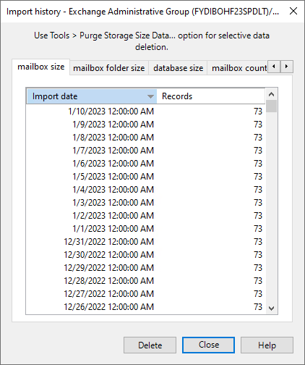Select the mailbox size tab
This screenshot has width=305, height=365.
click(x=41, y=67)
